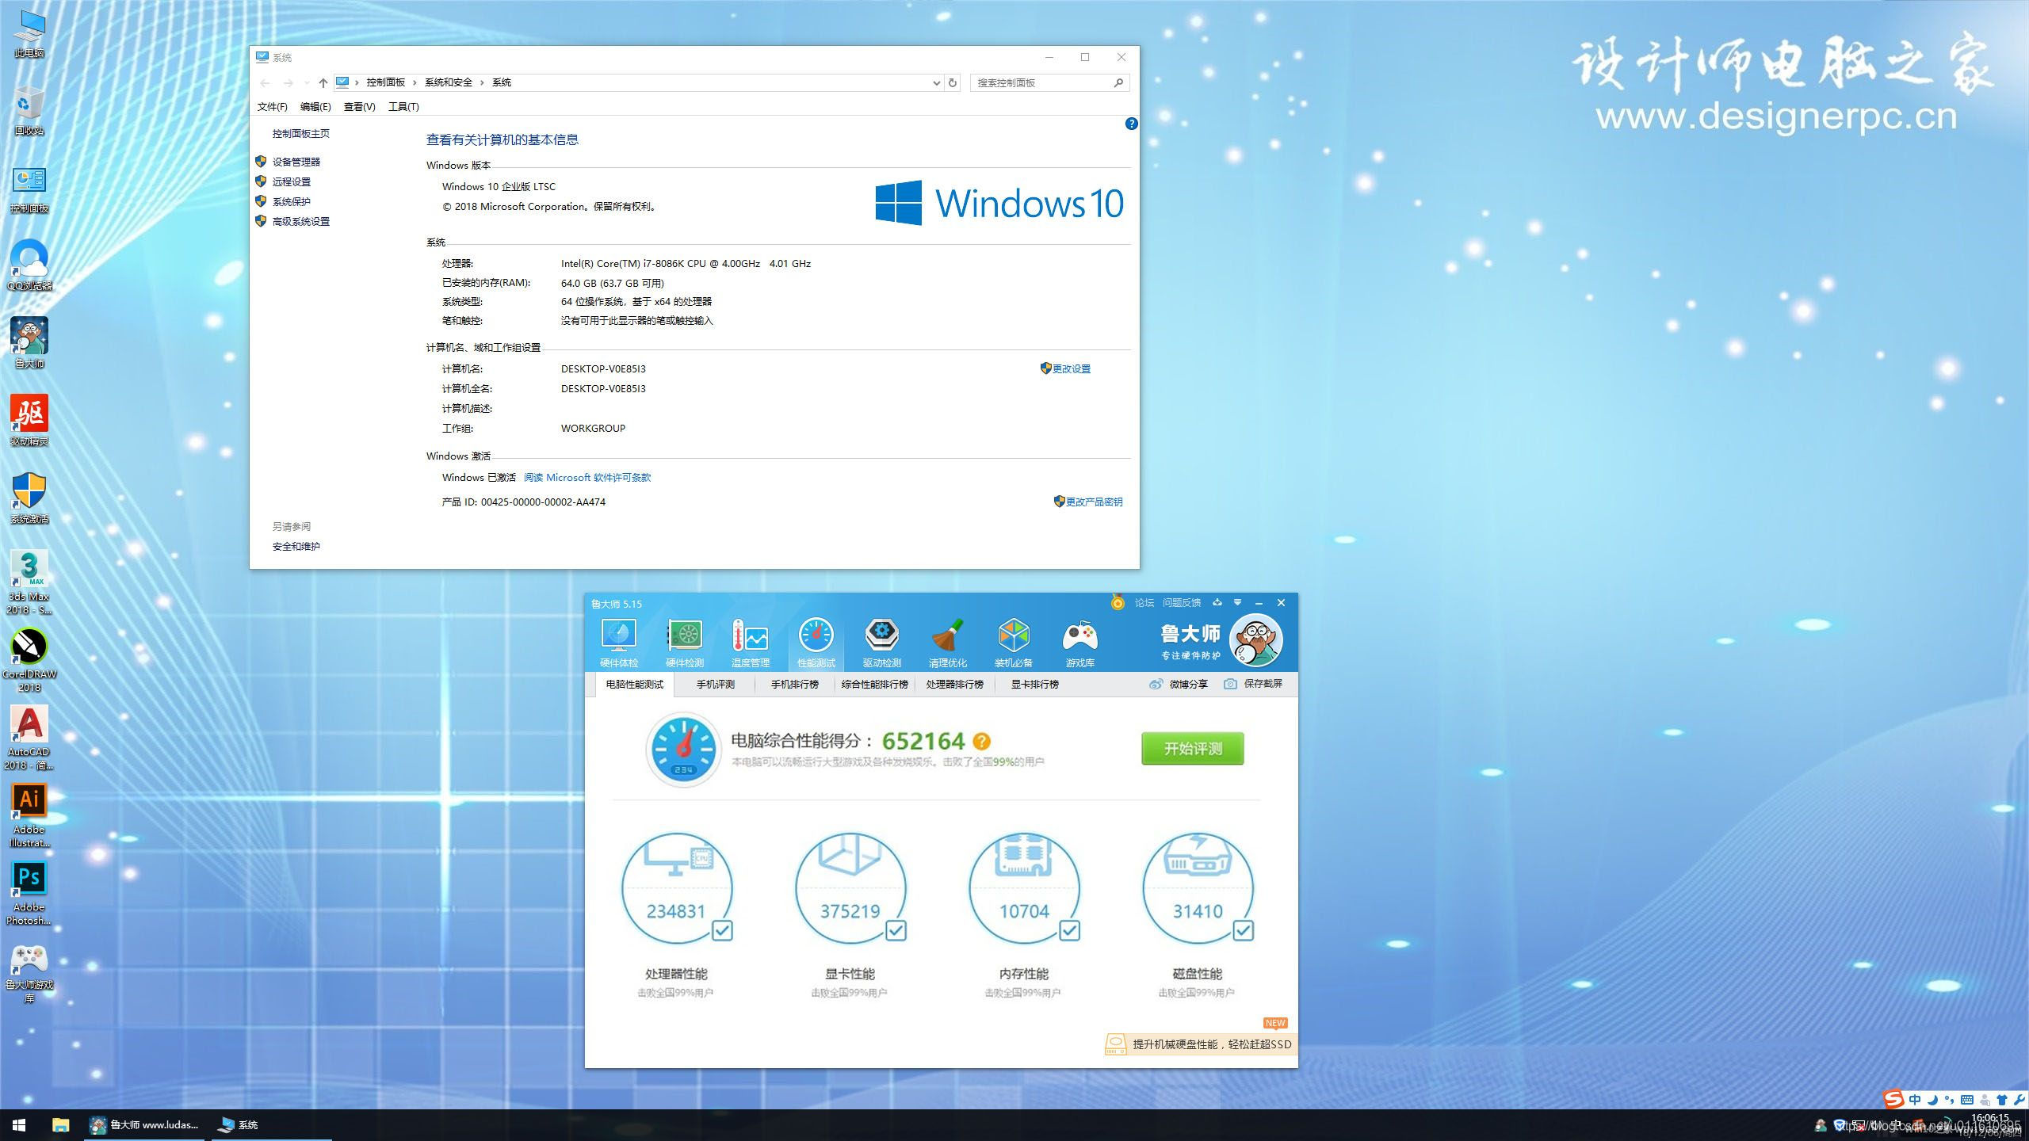The image size is (2029, 1141).
Task: Click 更改产品密钥 link
Action: pyautogui.click(x=1094, y=502)
